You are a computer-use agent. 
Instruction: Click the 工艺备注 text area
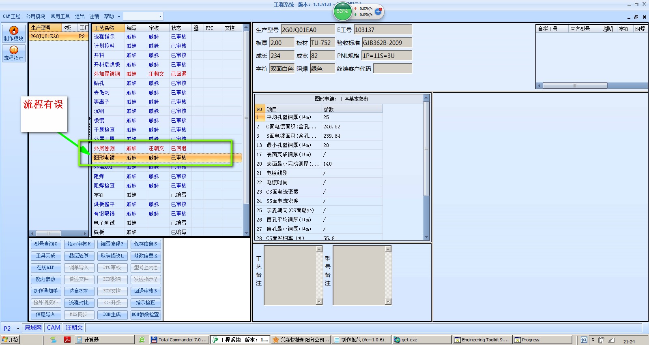click(x=290, y=275)
